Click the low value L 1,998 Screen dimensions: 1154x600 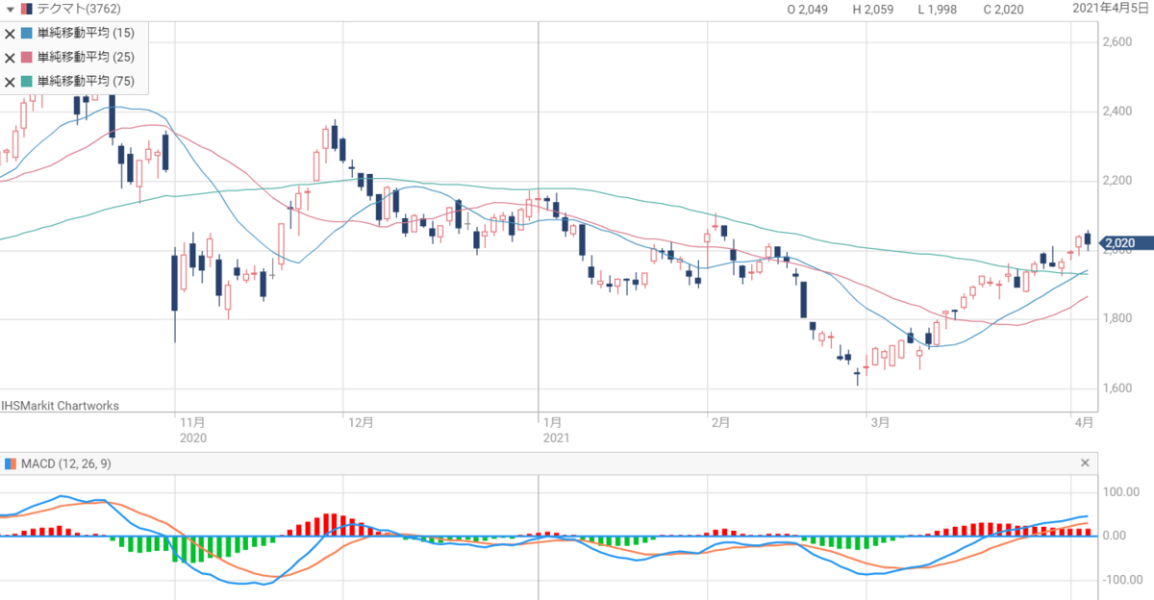click(x=938, y=10)
